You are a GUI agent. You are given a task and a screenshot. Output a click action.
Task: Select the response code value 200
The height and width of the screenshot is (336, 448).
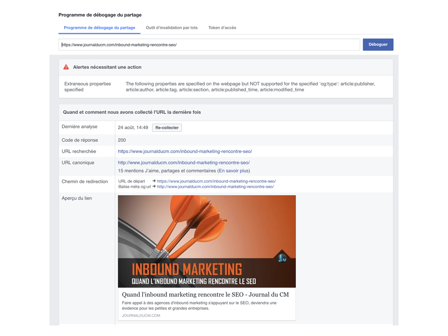(122, 140)
